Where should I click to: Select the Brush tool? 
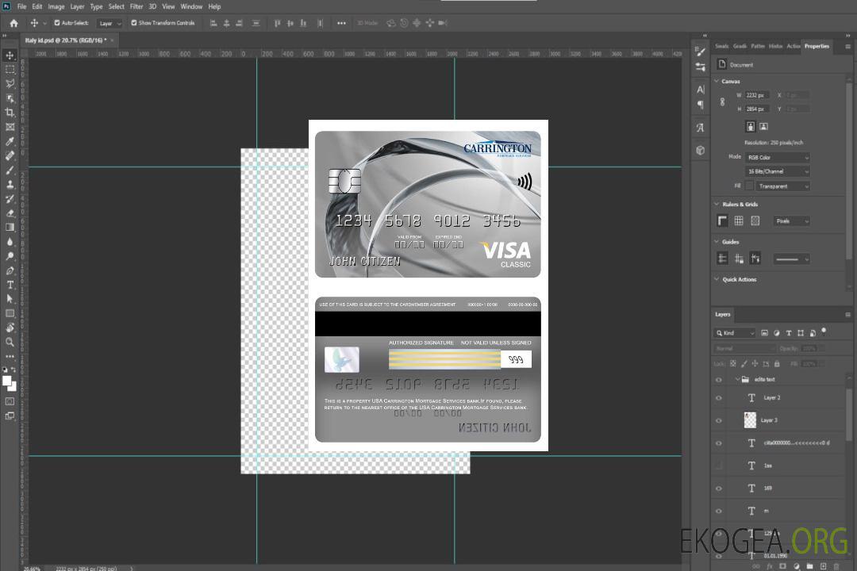coord(10,170)
